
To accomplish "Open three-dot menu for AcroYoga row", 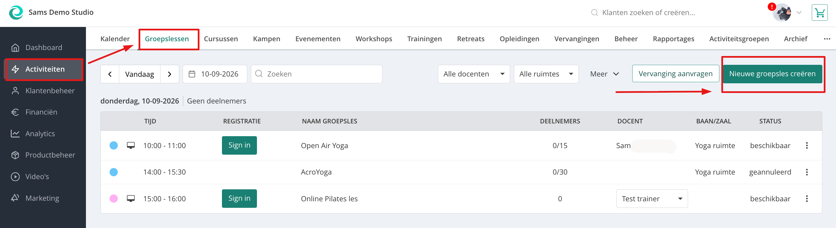I will (807, 172).
